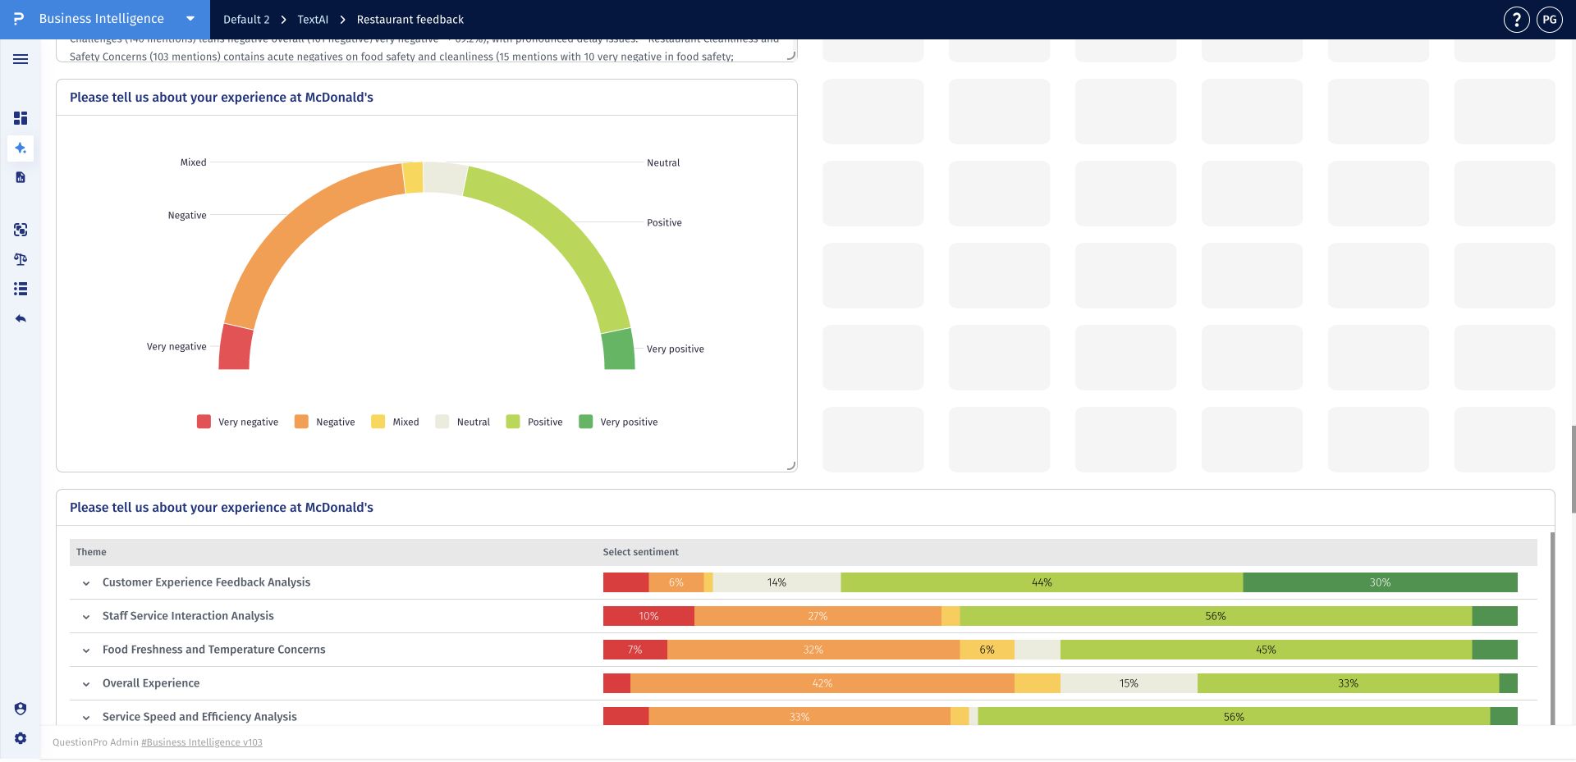Open the list view sidebar icon
Image resolution: width=1576 pixels, height=762 pixels.
pos(21,289)
